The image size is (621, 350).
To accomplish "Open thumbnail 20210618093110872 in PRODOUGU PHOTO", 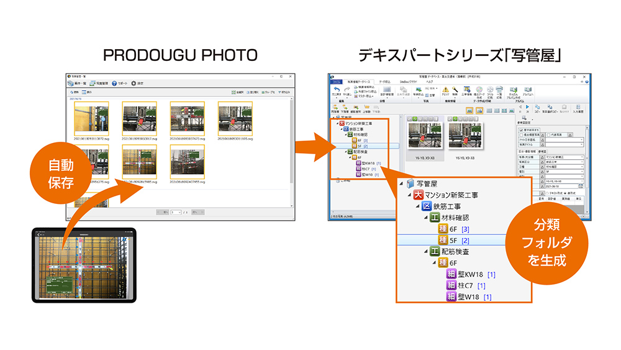I will (91, 119).
